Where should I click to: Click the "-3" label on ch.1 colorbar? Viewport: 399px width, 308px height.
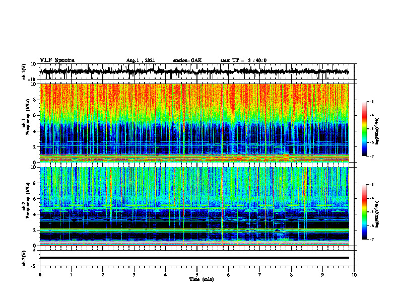(372, 101)
